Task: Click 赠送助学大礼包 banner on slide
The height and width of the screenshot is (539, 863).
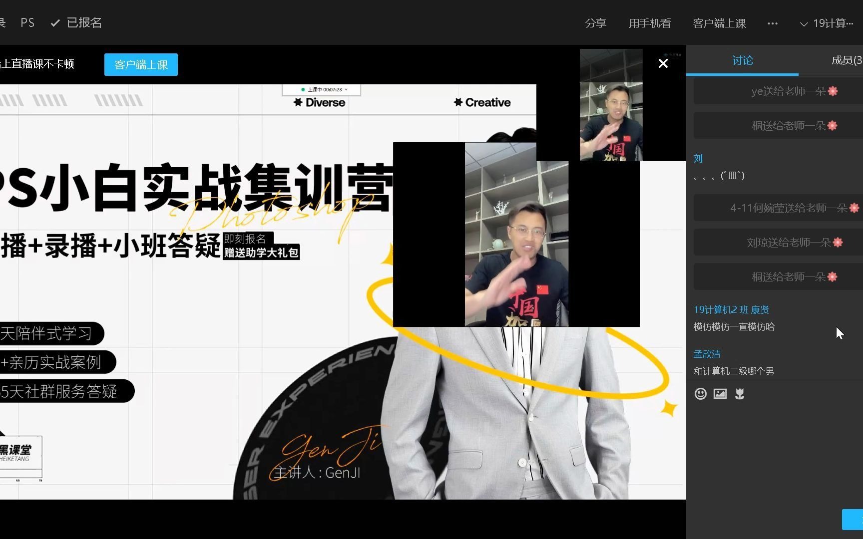Action: pyautogui.click(x=261, y=253)
